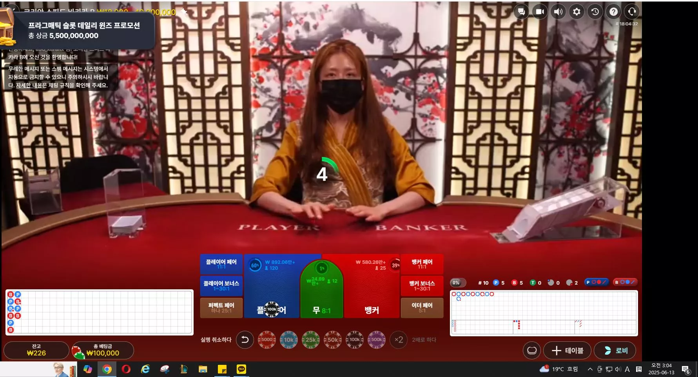Image resolution: width=698 pixels, height=377 pixels.
Task: Click the Player count P 5 statistic
Action: [499, 283]
